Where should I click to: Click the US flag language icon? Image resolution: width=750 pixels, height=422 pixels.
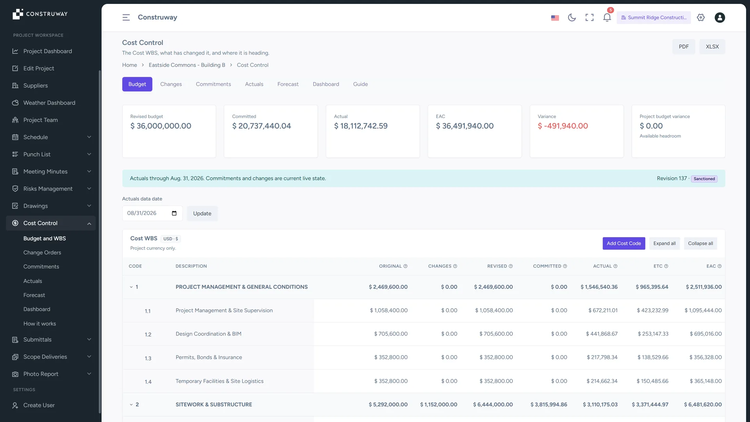[555, 18]
